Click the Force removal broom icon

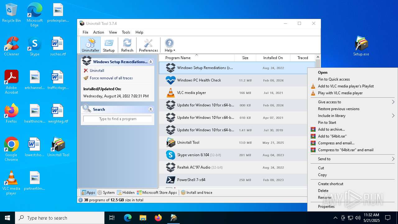point(86,78)
